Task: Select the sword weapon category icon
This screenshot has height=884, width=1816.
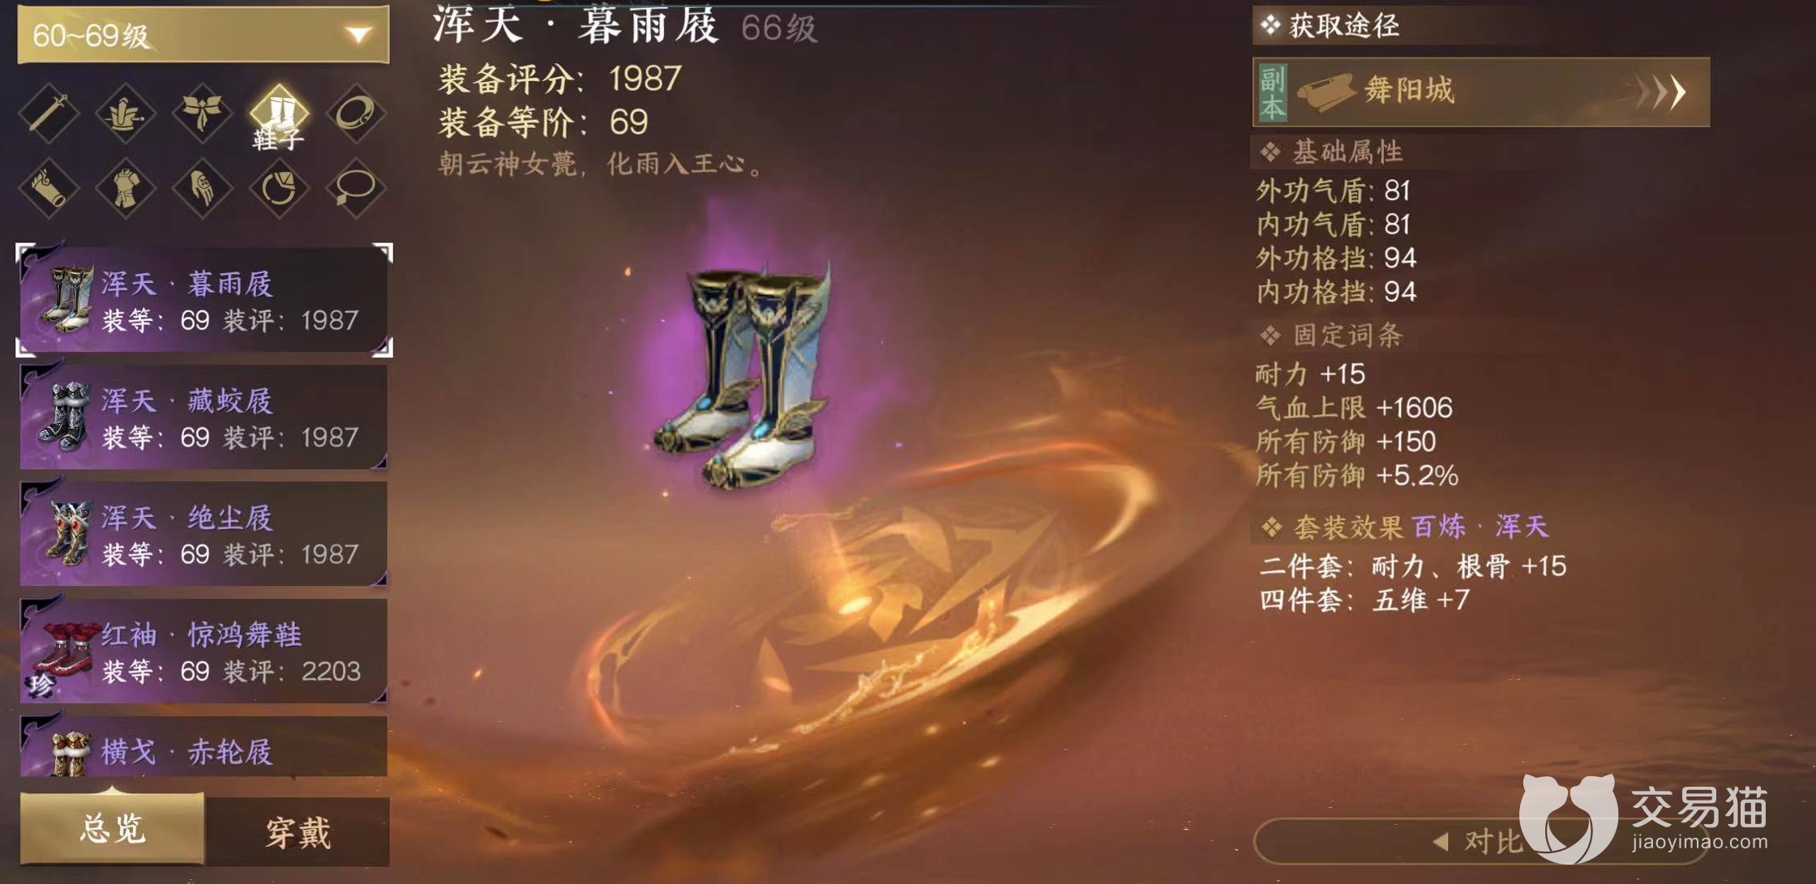Action: (x=49, y=113)
